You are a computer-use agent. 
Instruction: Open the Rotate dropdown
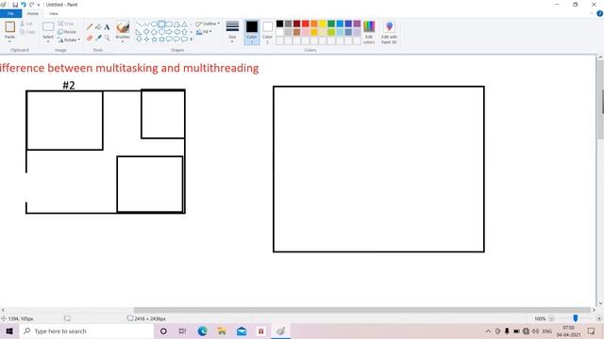click(x=69, y=40)
